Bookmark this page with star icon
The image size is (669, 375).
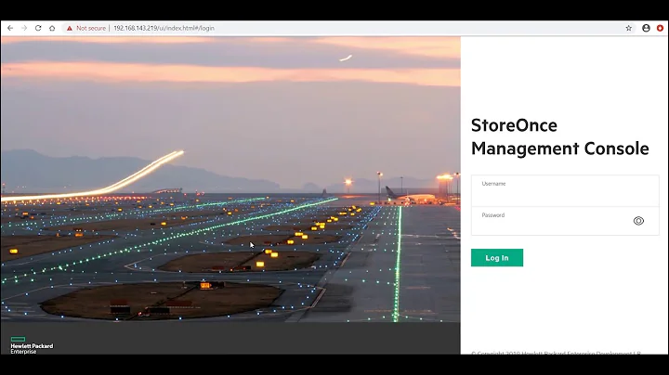tap(628, 28)
